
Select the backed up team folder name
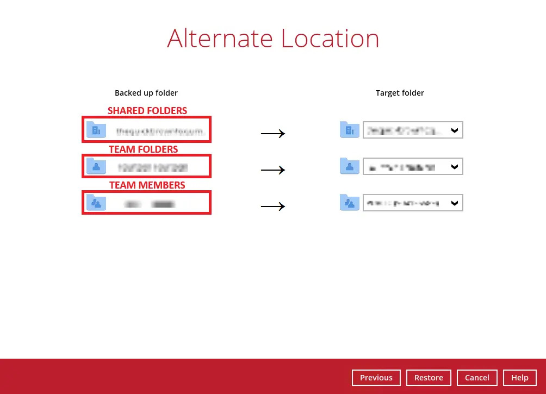[x=153, y=167]
